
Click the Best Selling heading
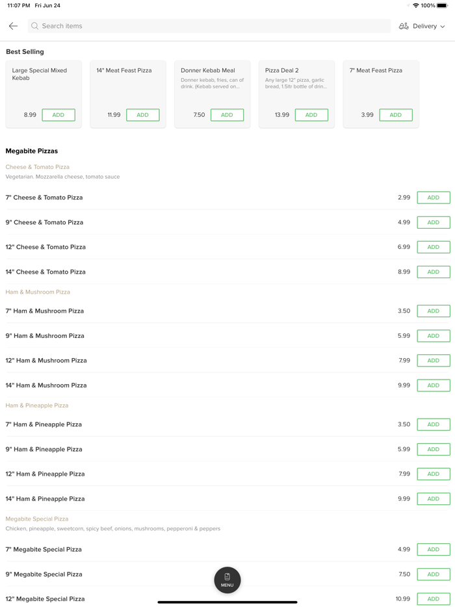point(25,52)
